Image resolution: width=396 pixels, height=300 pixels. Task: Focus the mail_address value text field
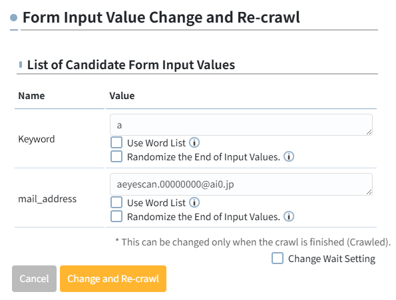point(241,184)
